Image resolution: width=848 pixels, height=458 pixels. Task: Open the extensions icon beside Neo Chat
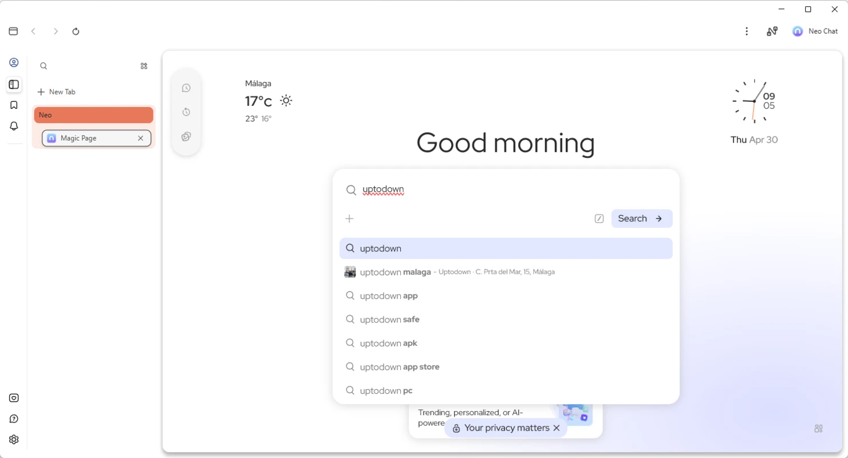pos(772,31)
